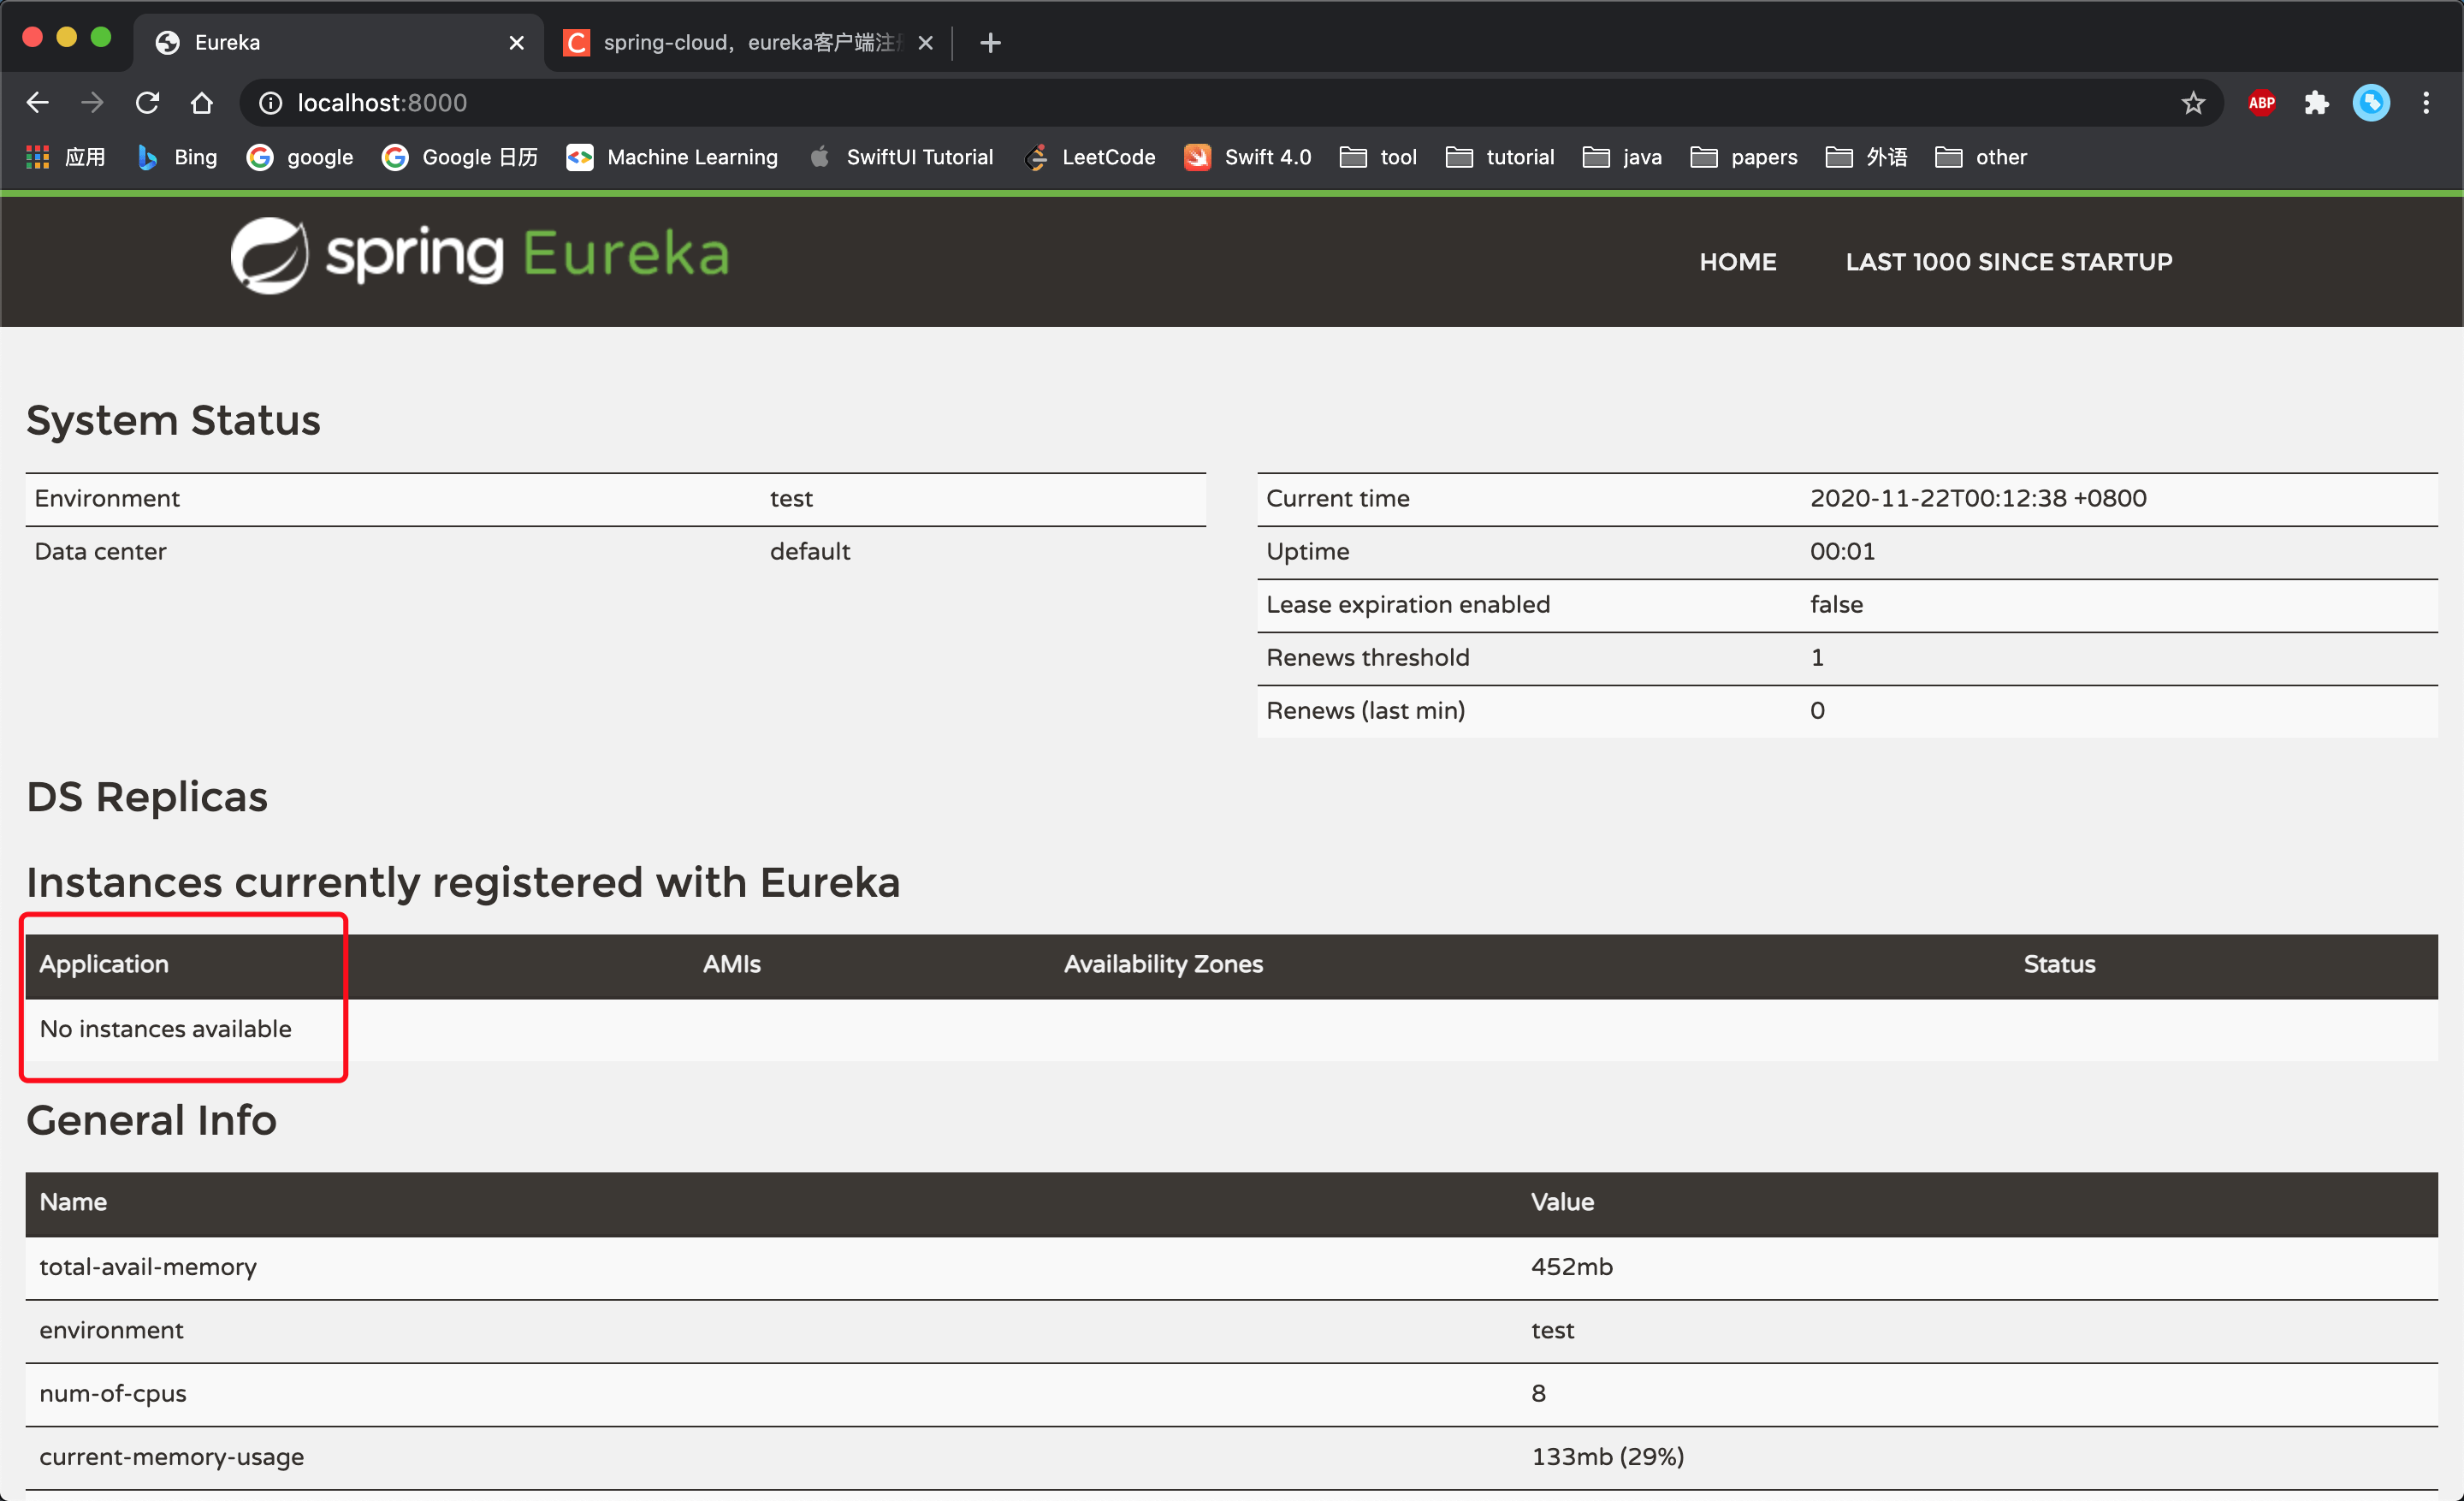Open the SwiftUI Tutorial bookmark

[x=900, y=157]
